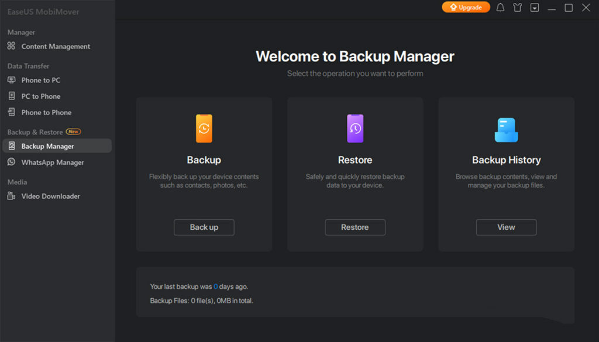Click the Upgrade button
This screenshot has height=342, width=599.
coord(466,7)
